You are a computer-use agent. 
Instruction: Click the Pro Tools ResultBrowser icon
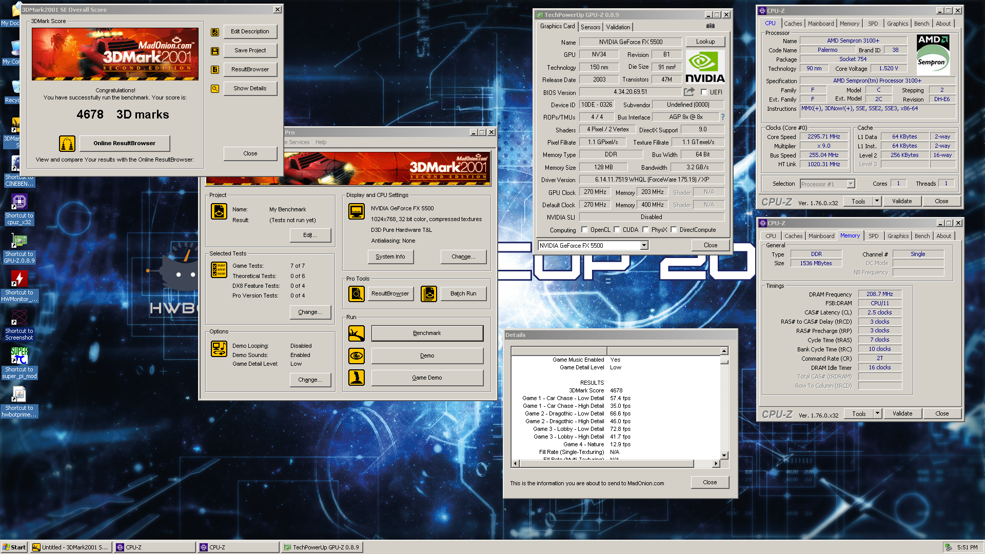click(x=357, y=294)
